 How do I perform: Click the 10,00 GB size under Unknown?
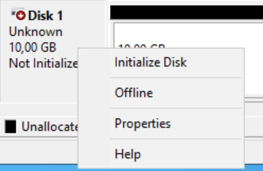point(32,47)
